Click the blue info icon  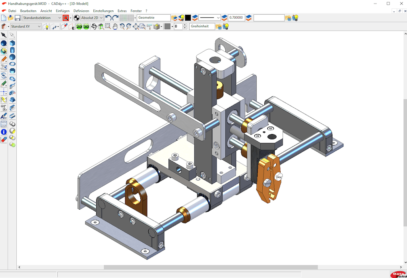[x=4, y=131]
